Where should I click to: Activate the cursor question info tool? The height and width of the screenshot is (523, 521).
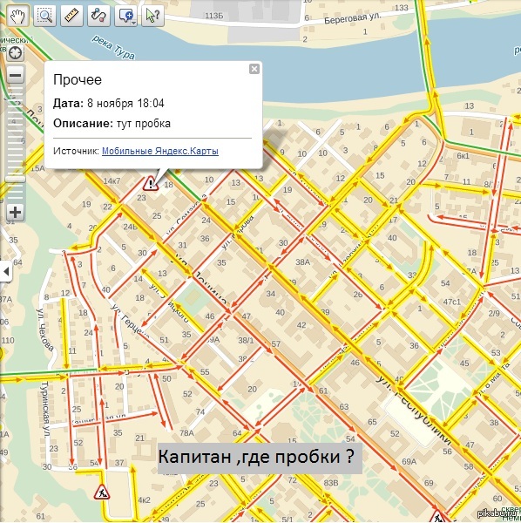point(152,16)
